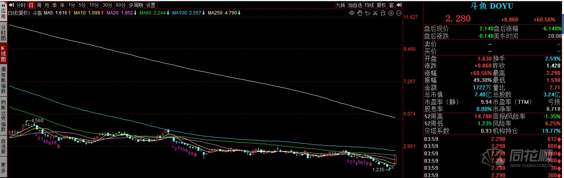This screenshot has width=564, height=178.
Task: Switch to 15分 minute chart
Action: pos(94,5)
